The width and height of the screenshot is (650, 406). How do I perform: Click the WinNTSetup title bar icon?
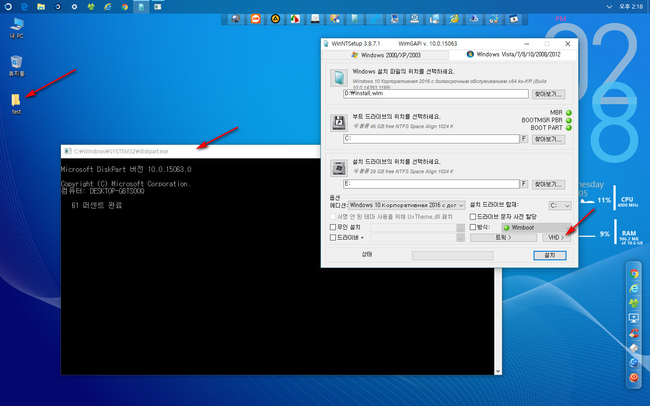point(326,44)
